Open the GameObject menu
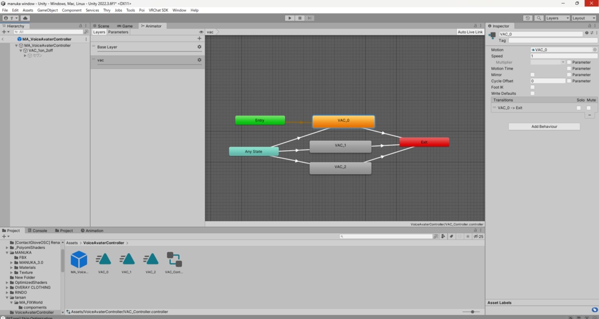This screenshot has height=319, width=599. [47, 11]
